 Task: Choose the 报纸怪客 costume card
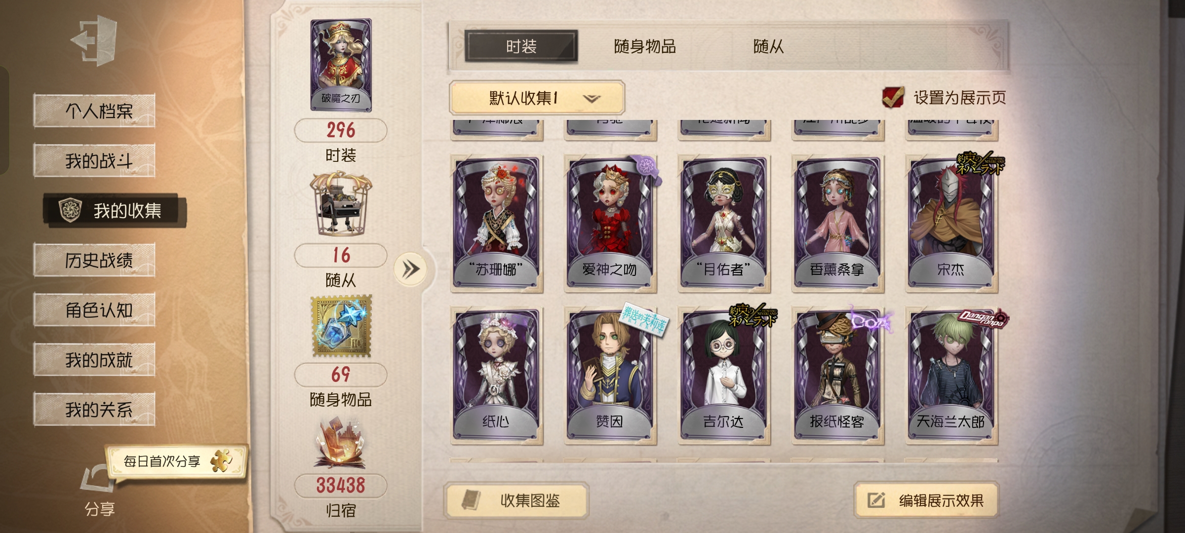pos(837,375)
